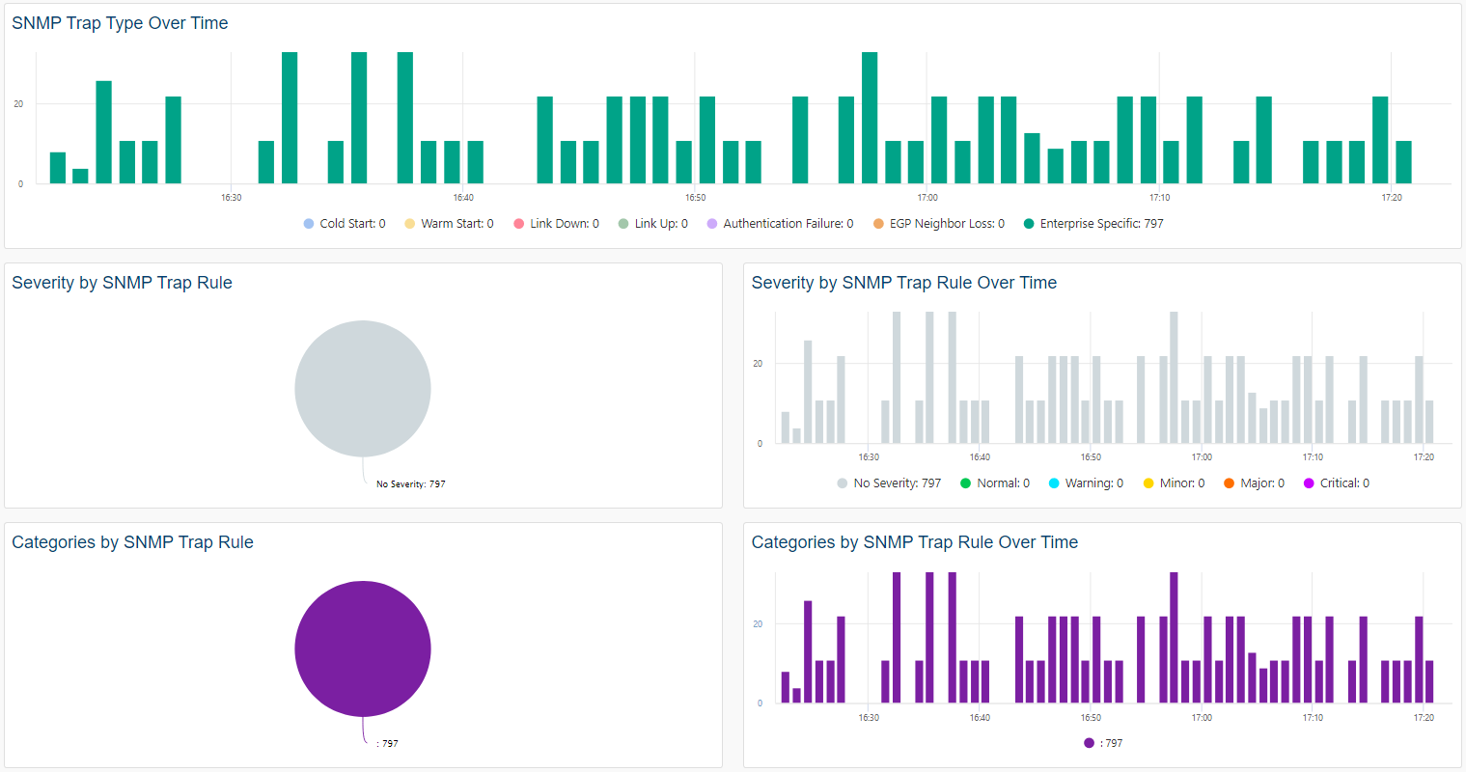Viewport: 1466px width, 772px height.
Task: Click Severity by SNMP Trap Rule Over Time heading
Action: click(903, 283)
